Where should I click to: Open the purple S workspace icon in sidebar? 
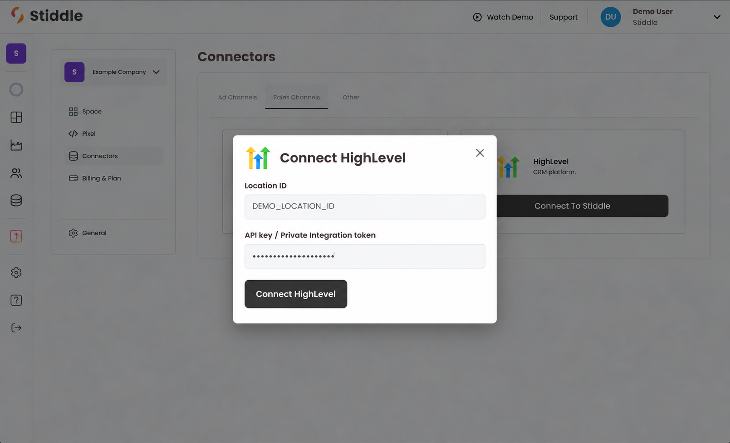point(16,54)
